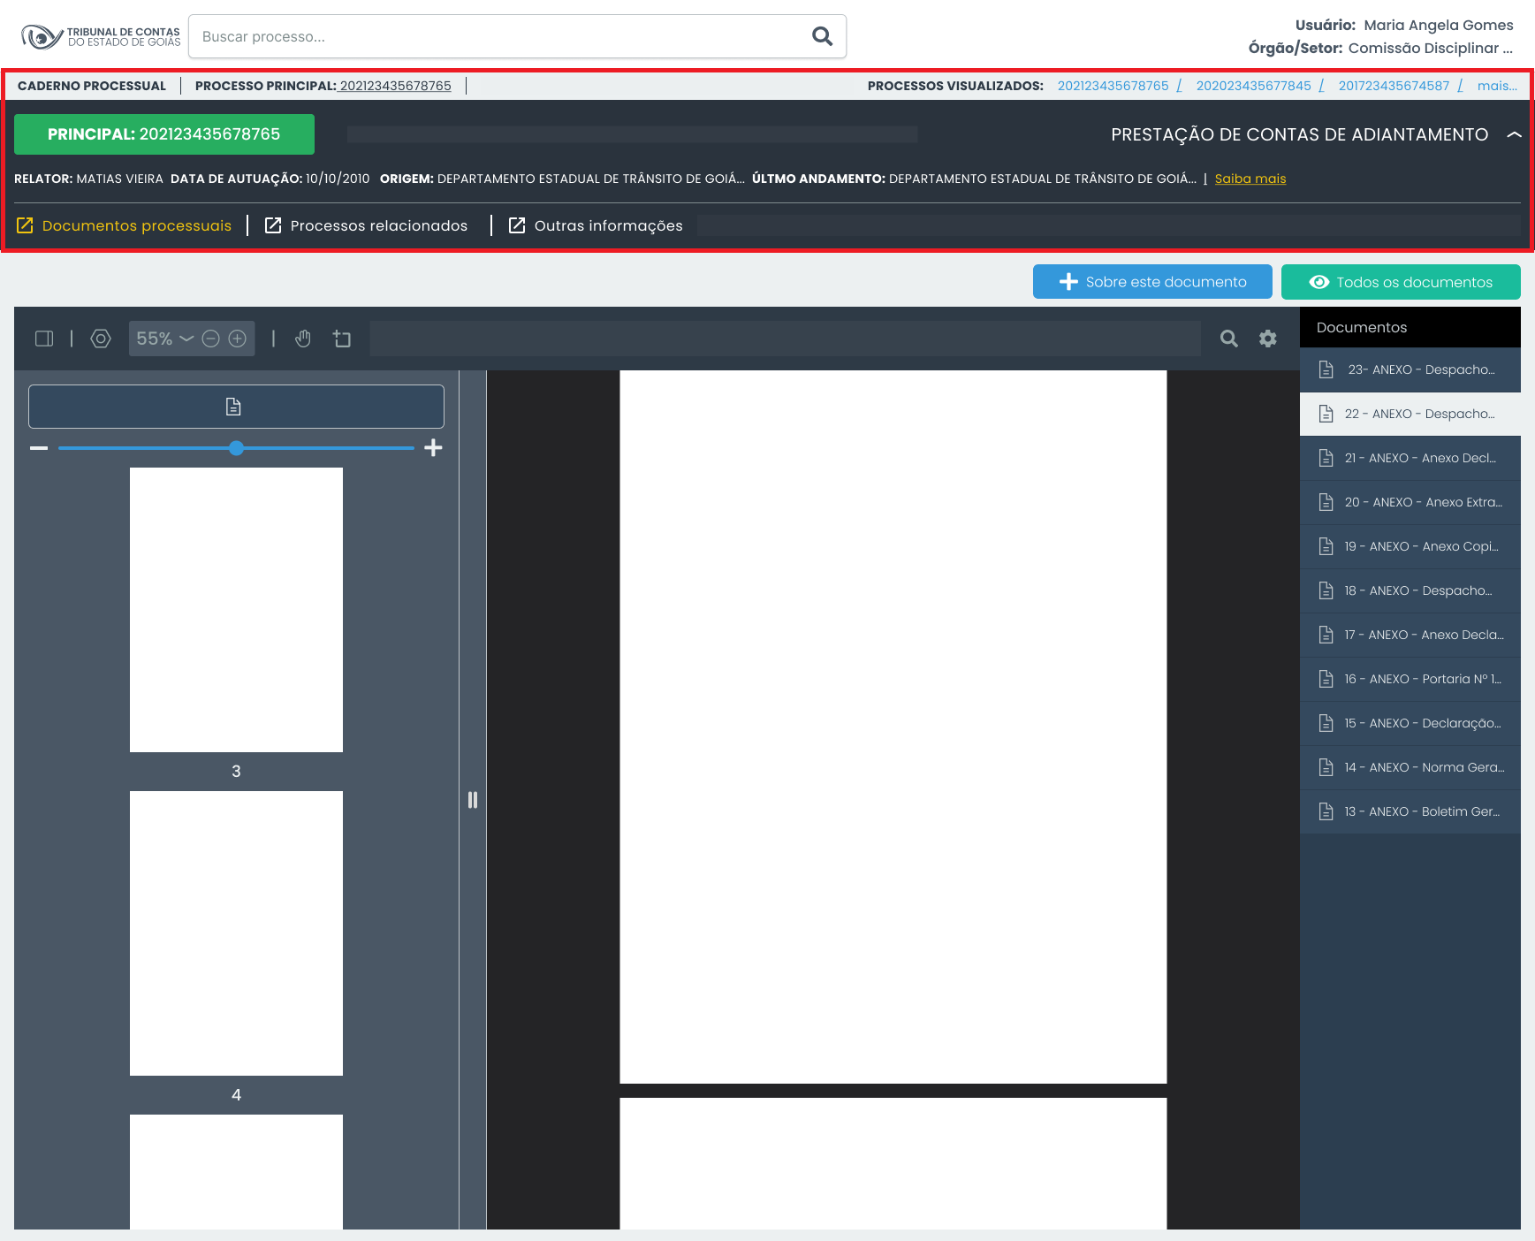Click the hexagon view controls icon

(101, 339)
